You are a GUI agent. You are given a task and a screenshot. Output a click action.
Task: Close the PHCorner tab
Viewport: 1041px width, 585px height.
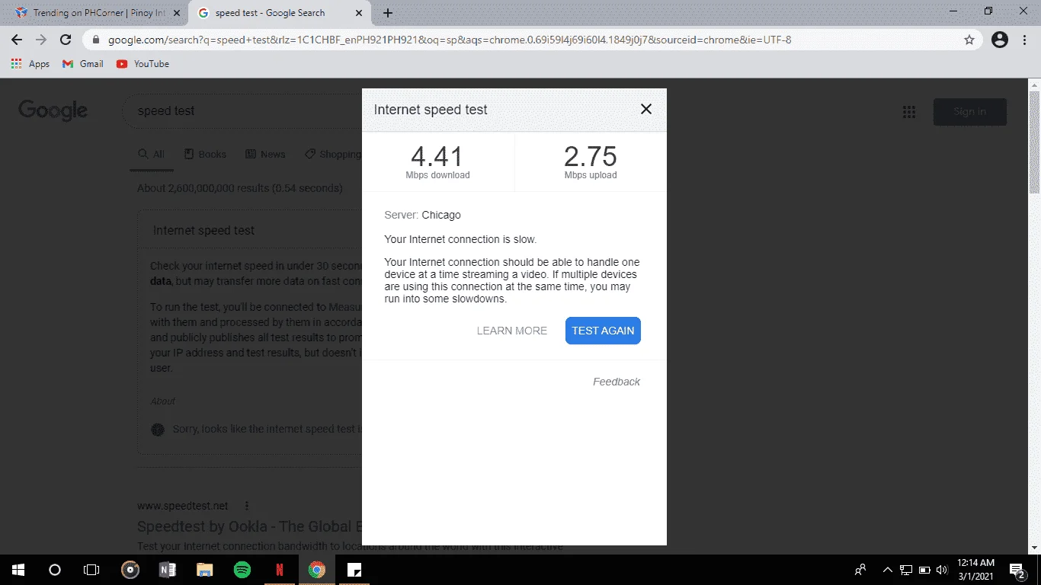177,13
